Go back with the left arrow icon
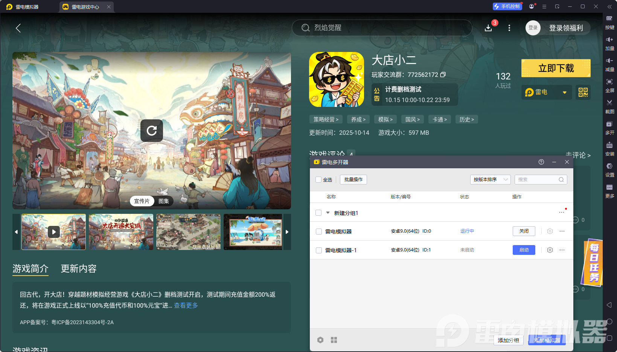 (x=18, y=28)
